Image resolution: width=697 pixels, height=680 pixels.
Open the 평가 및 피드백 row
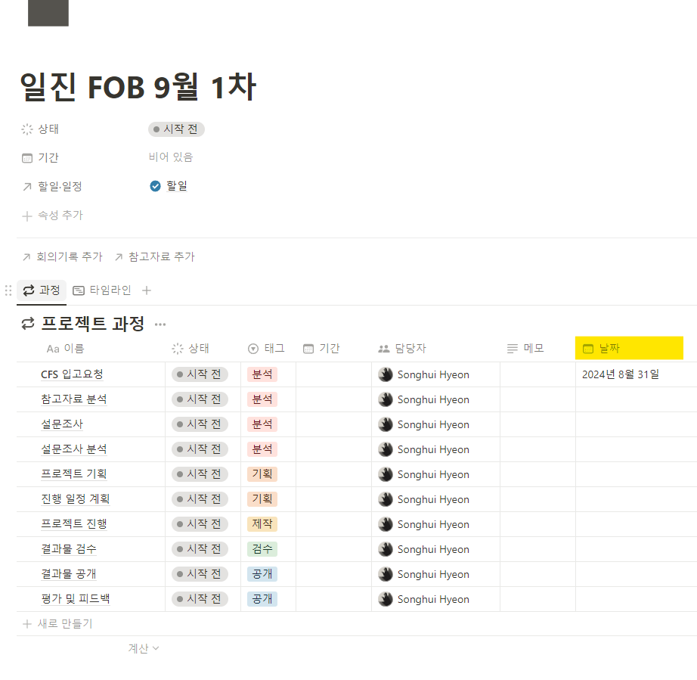click(75, 598)
